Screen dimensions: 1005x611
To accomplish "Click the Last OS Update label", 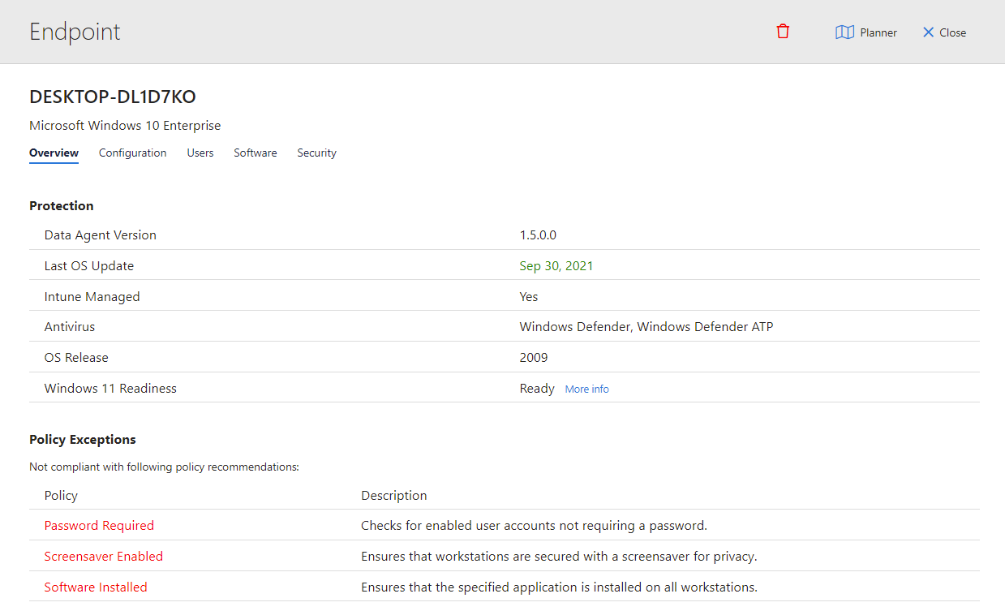I will click(89, 266).
